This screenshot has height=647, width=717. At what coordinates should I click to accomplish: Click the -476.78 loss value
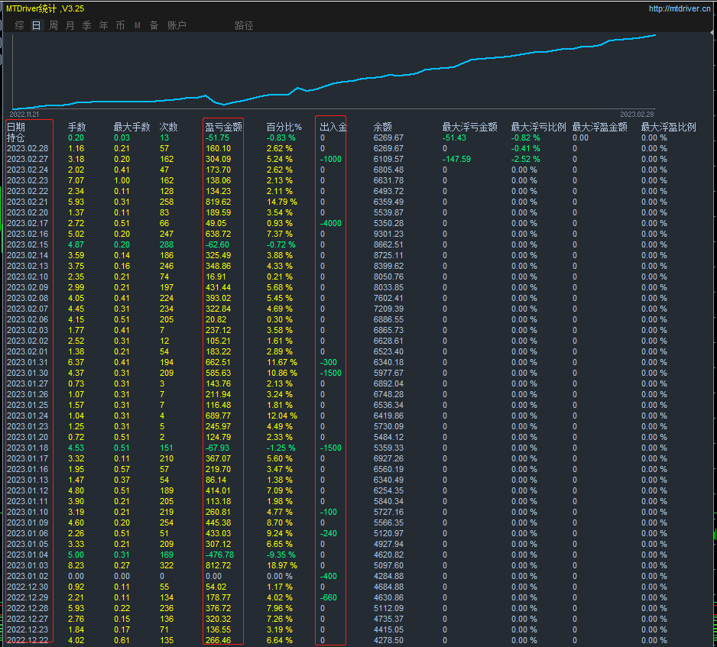coord(221,555)
